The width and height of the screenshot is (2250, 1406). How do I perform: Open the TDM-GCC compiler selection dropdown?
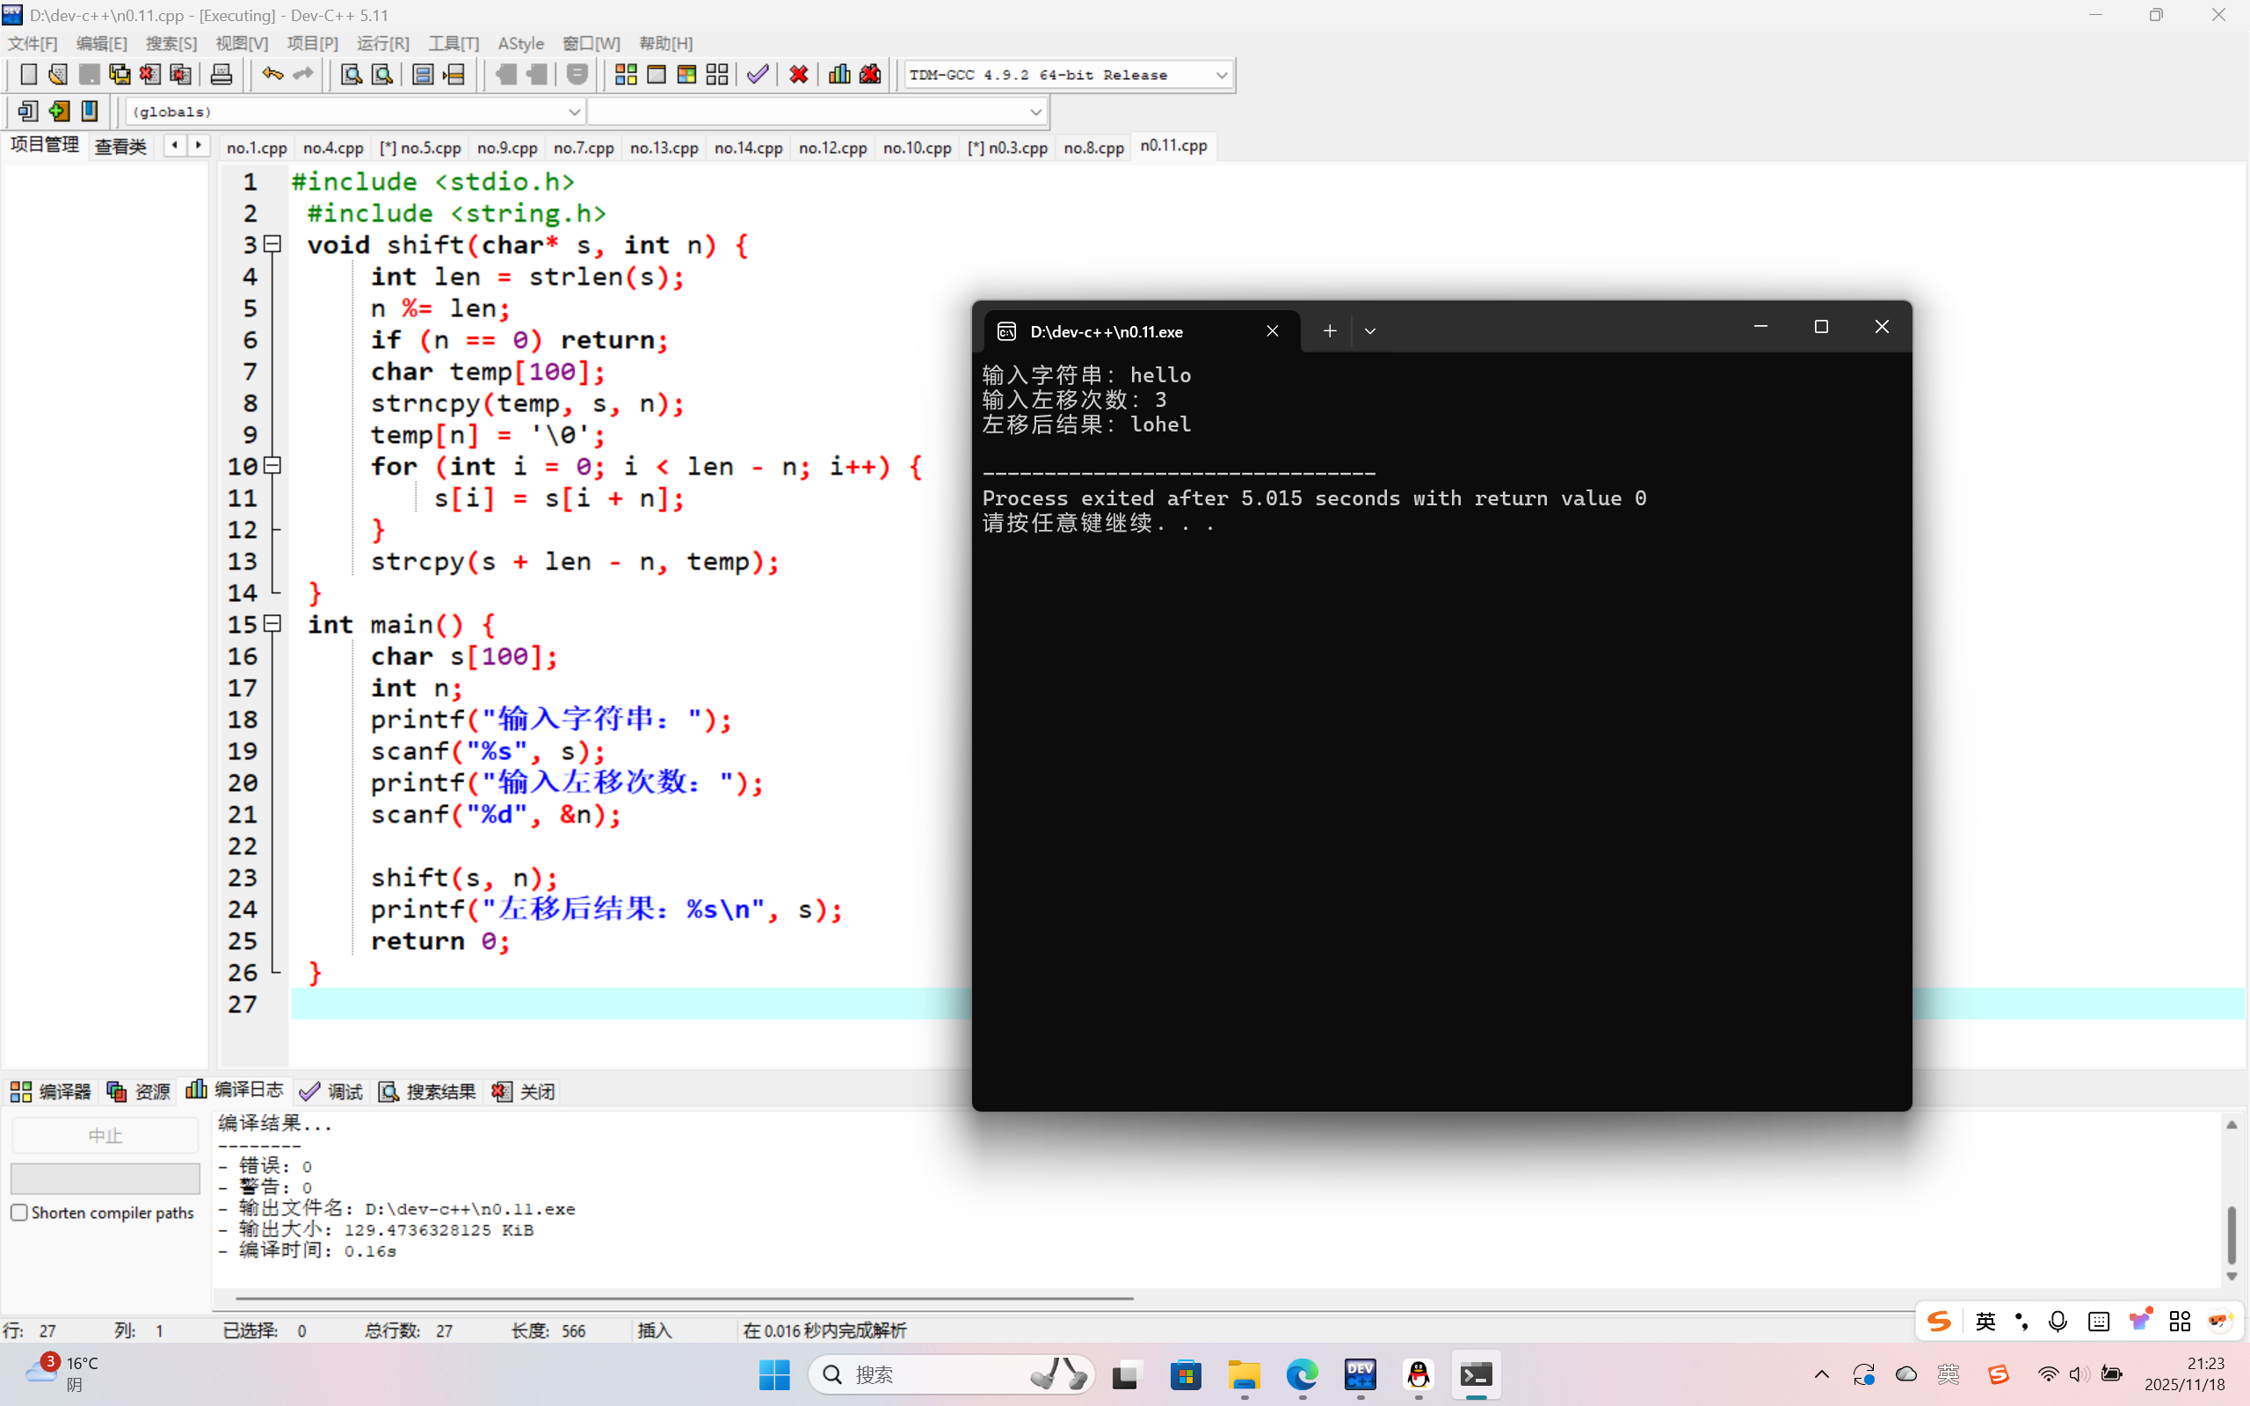point(1221,75)
